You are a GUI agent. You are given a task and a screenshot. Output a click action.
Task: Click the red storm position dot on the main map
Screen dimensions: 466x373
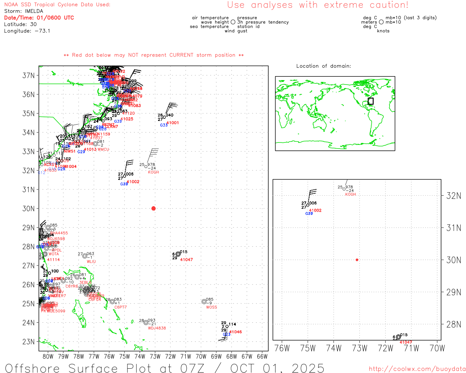[x=153, y=208]
